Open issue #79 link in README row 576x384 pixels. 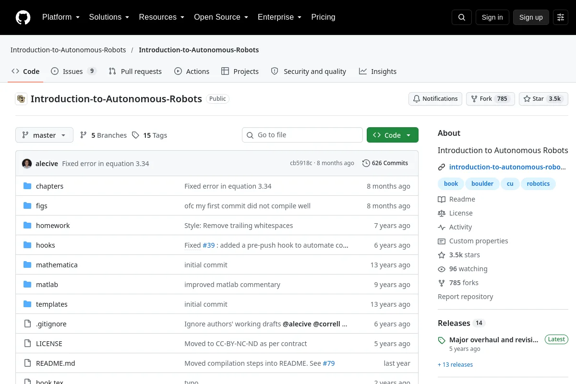(329, 363)
